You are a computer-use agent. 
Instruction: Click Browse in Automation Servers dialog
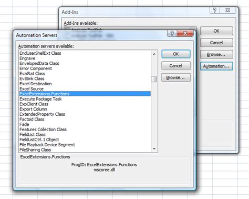click(176, 77)
